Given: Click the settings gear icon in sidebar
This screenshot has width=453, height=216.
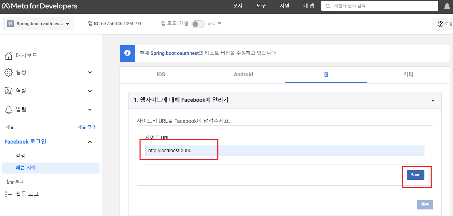Looking at the screenshot, I should click(x=9, y=72).
